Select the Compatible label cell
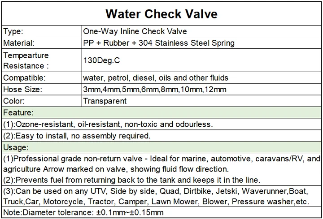Image resolution: width=323 pixels, height=219 pixels. click(x=42, y=78)
